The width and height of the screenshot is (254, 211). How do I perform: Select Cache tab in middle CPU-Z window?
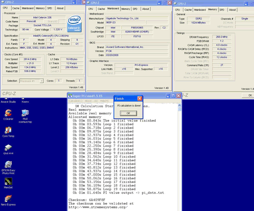[101, 9]
